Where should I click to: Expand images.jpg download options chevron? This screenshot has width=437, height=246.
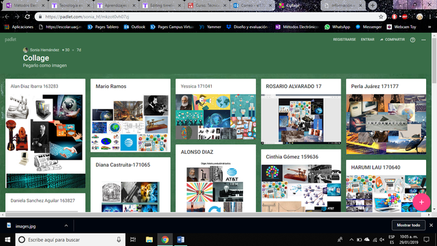click(x=66, y=225)
